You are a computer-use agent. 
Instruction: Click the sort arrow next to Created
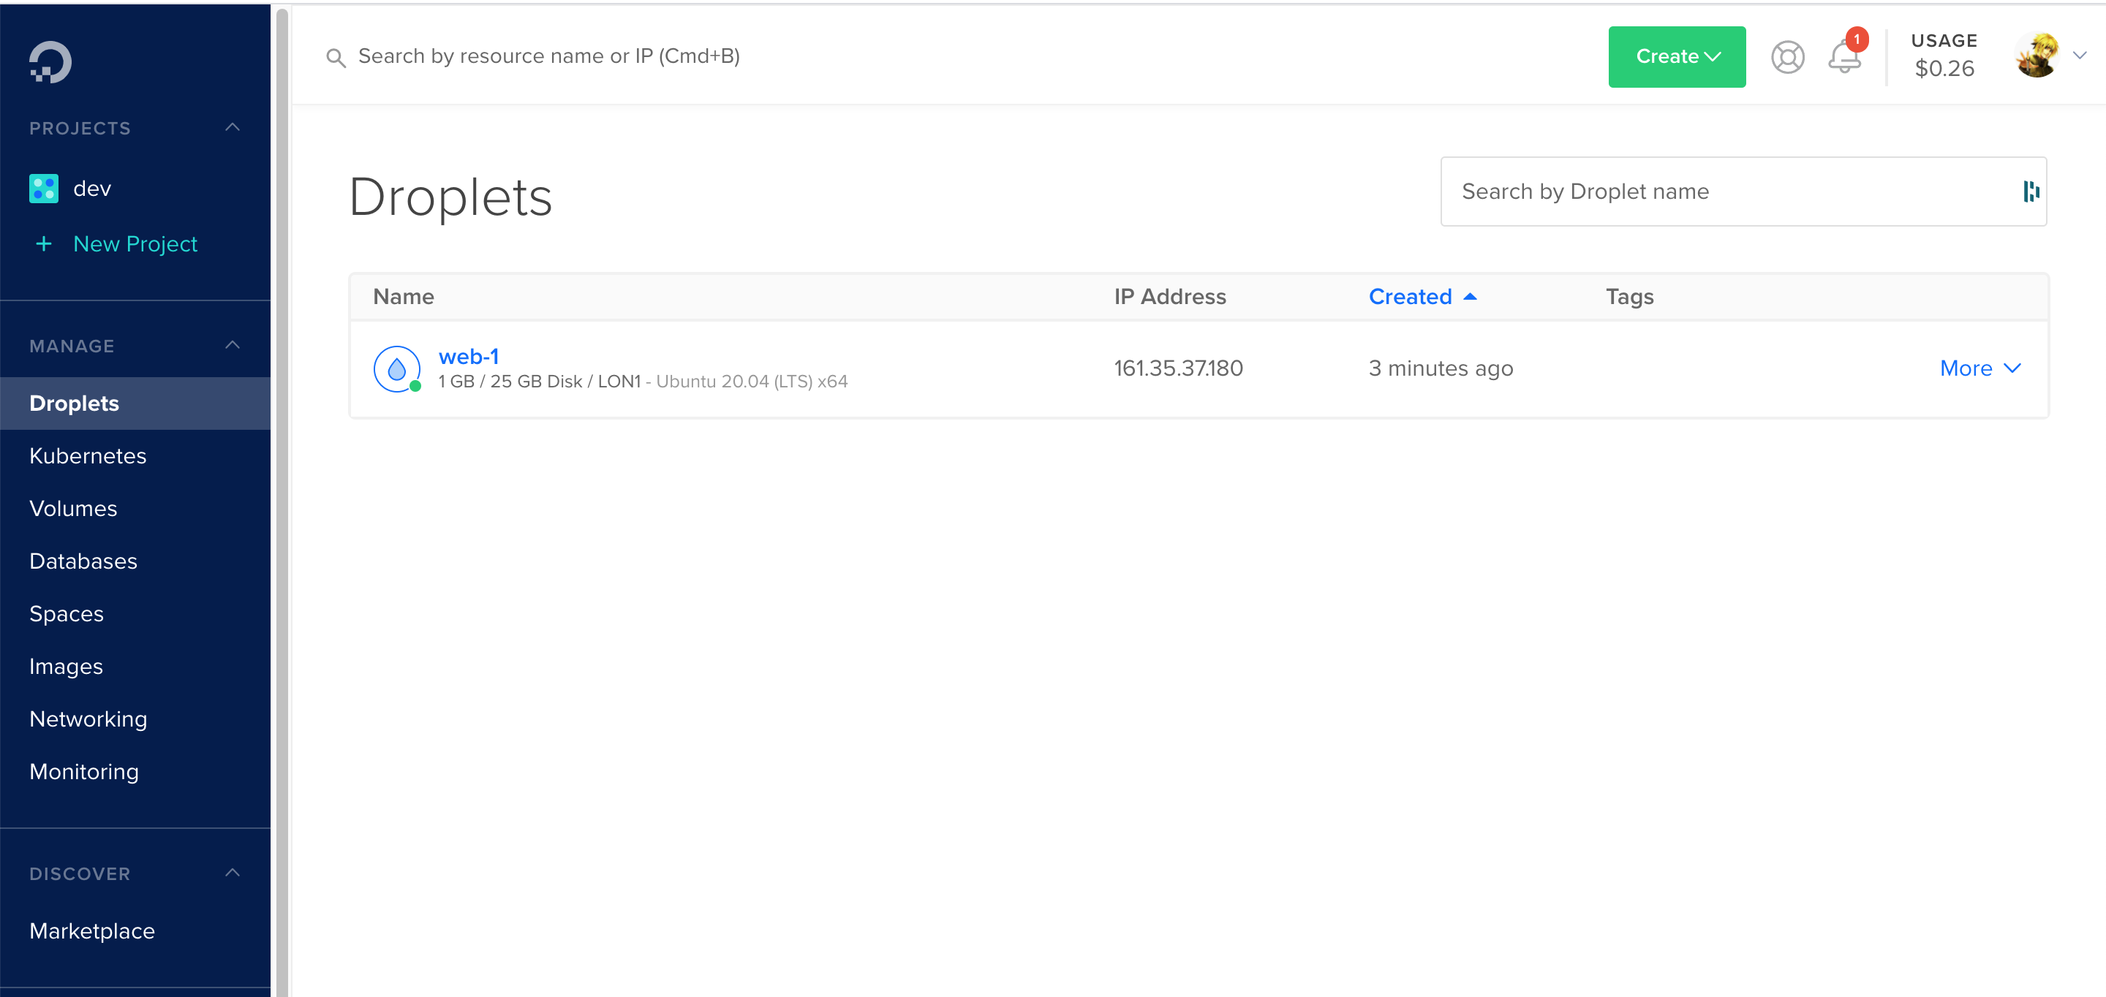coord(1470,297)
